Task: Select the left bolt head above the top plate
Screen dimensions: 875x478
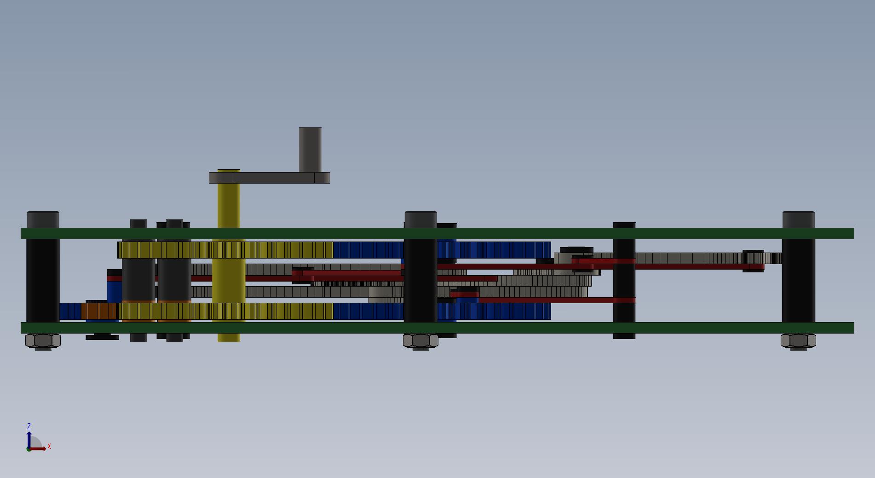Action: click(43, 219)
